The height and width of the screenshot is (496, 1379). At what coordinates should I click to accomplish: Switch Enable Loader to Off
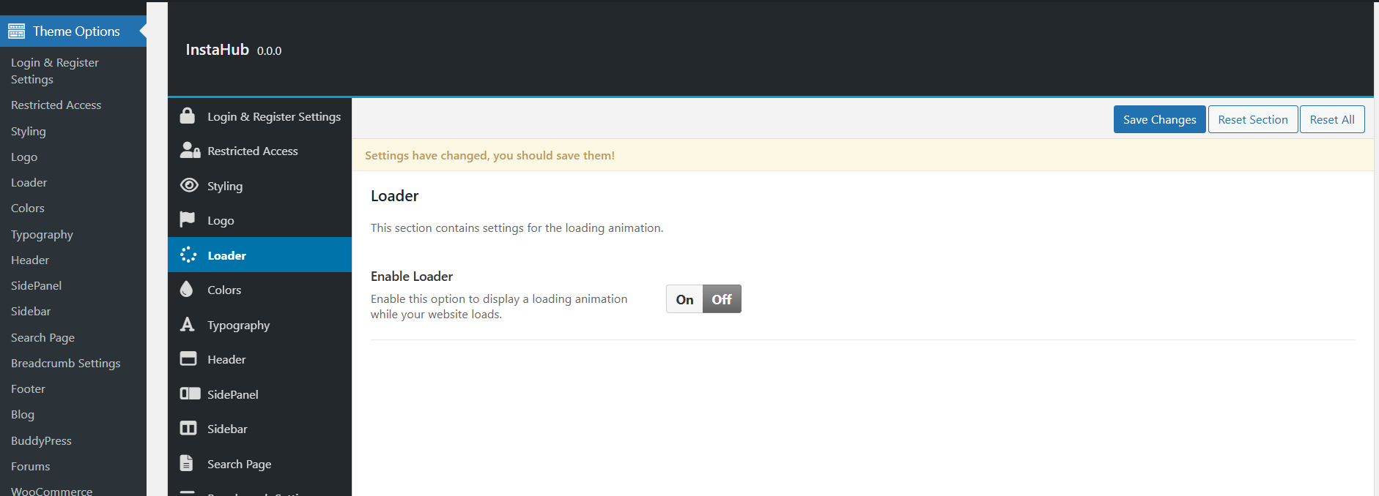pos(722,299)
